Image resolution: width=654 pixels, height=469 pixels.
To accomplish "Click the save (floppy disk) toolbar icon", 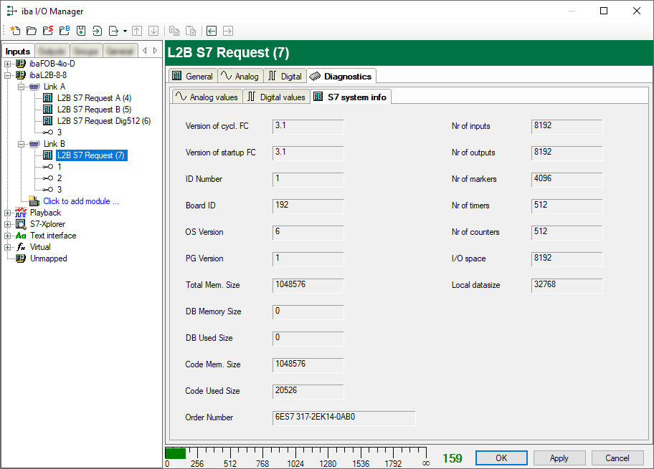I will coord(81,31).
